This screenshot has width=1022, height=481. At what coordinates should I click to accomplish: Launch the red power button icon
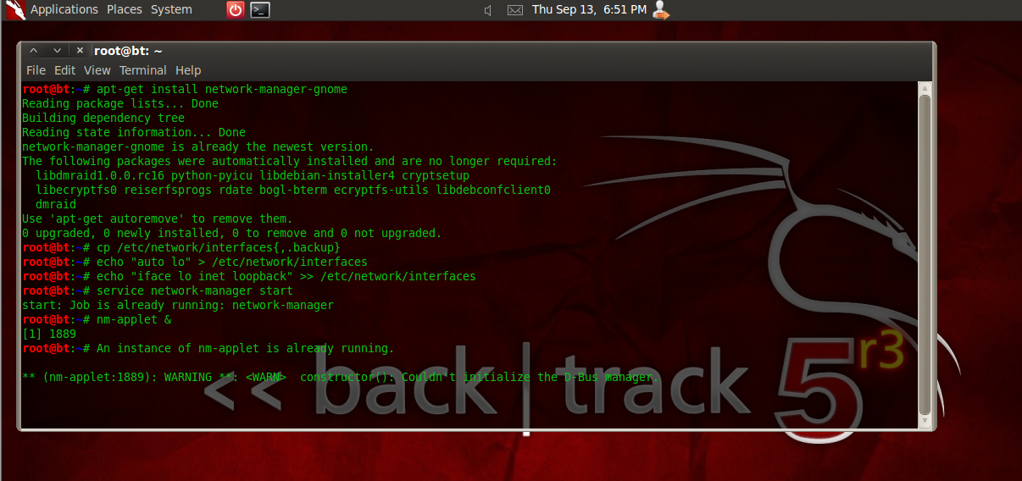pos(236,10)
